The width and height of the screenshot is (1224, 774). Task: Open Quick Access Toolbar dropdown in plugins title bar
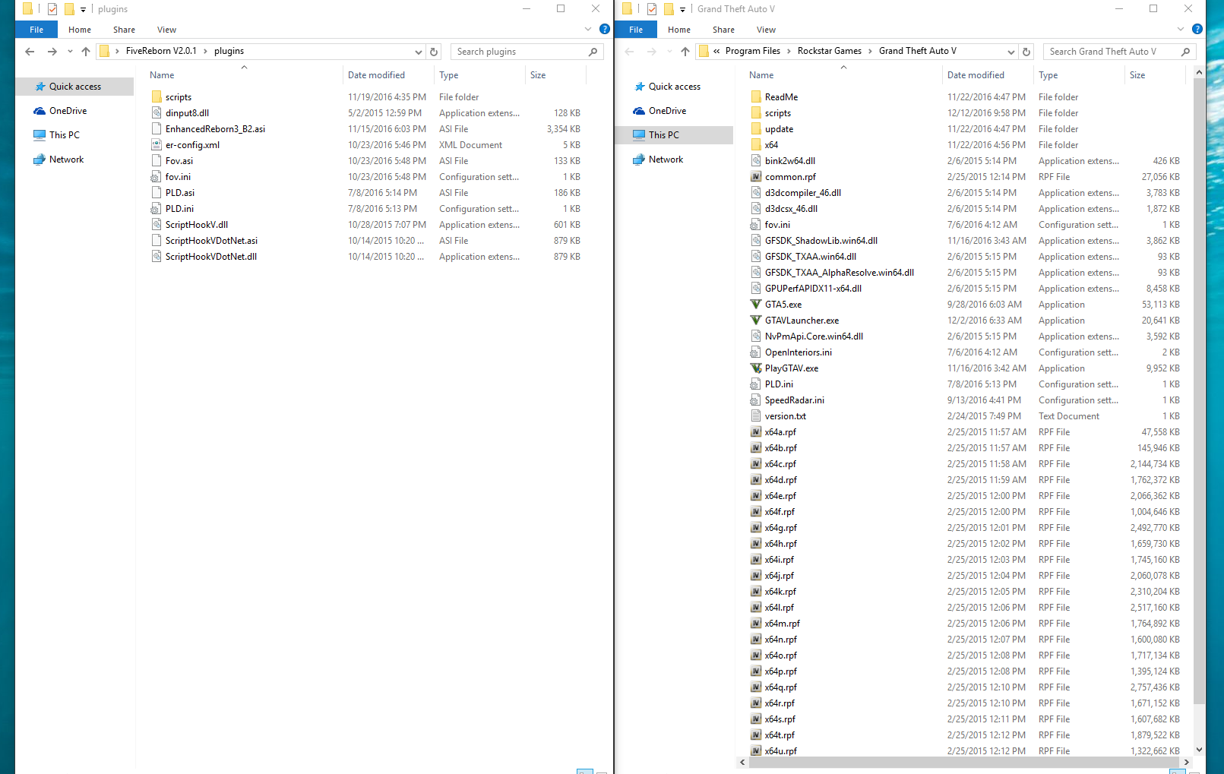tap(83, 9)
